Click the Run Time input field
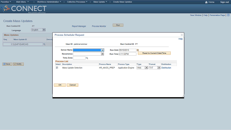 click(x=127, y=54)
